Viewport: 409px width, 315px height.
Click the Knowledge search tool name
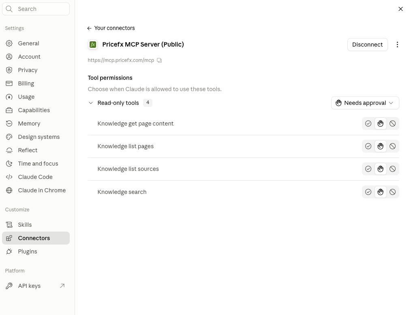tap(122, 192)
